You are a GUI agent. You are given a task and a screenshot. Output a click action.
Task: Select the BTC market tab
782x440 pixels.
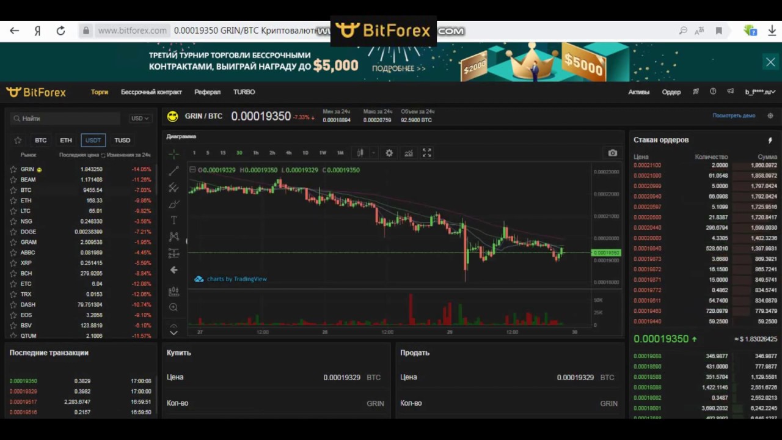(40, 140)
